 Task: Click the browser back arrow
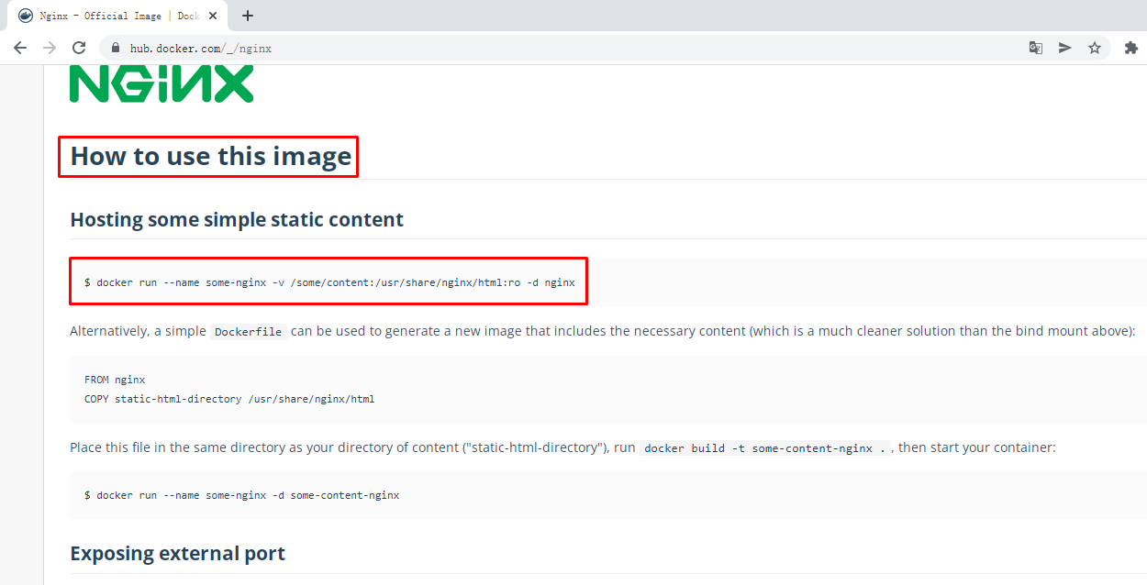[x=20, y=48]
